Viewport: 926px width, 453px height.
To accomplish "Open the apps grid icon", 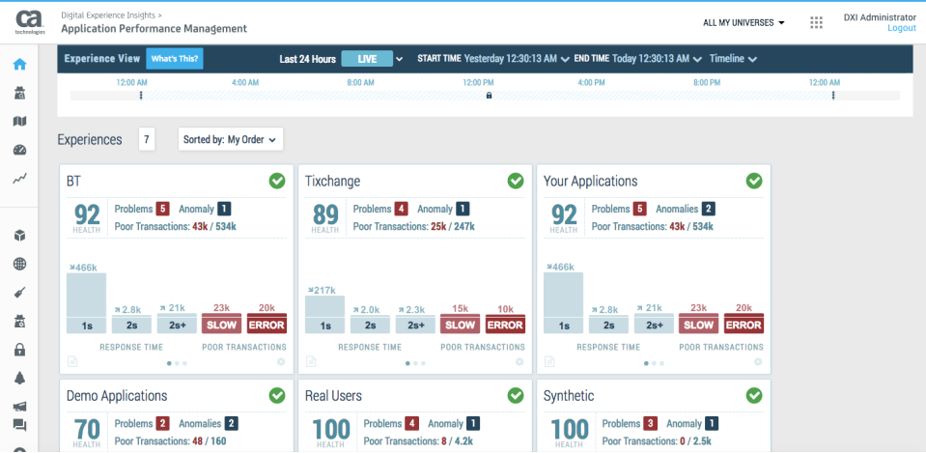I will 817,23.
